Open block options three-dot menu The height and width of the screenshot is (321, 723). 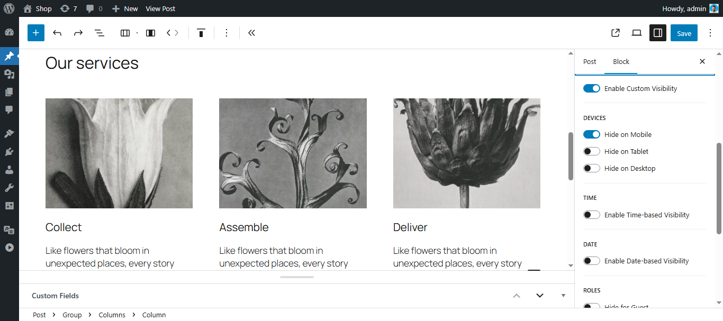[x=227, y=33]
